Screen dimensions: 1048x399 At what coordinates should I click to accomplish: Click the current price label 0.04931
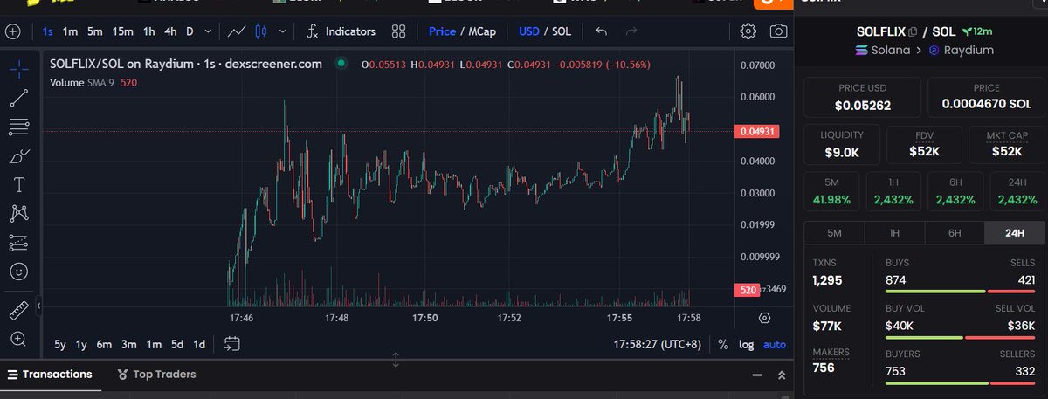757,131
